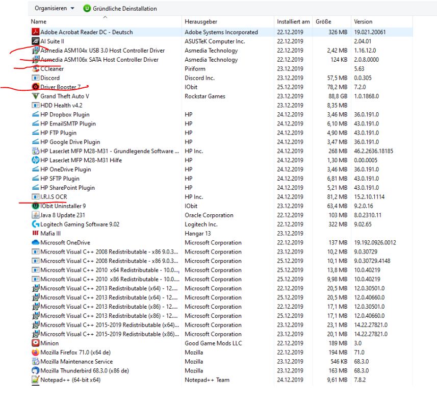Click the IObit Uninstaller 9 icon
Screen dimensions: 437x400
tap(35, 206)
